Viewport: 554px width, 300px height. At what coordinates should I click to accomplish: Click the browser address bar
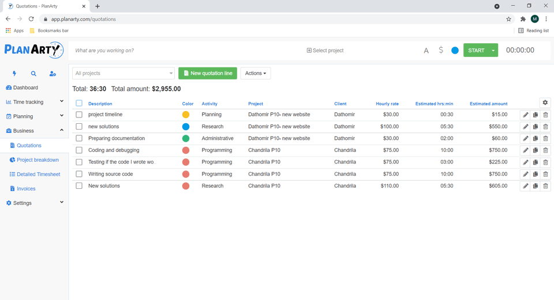272,19
